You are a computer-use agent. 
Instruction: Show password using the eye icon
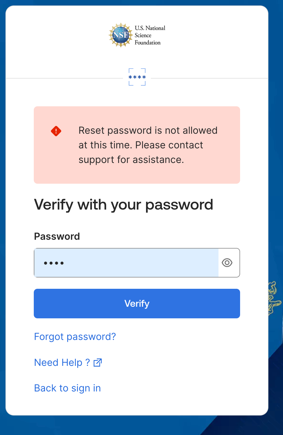tap(227, 263)
